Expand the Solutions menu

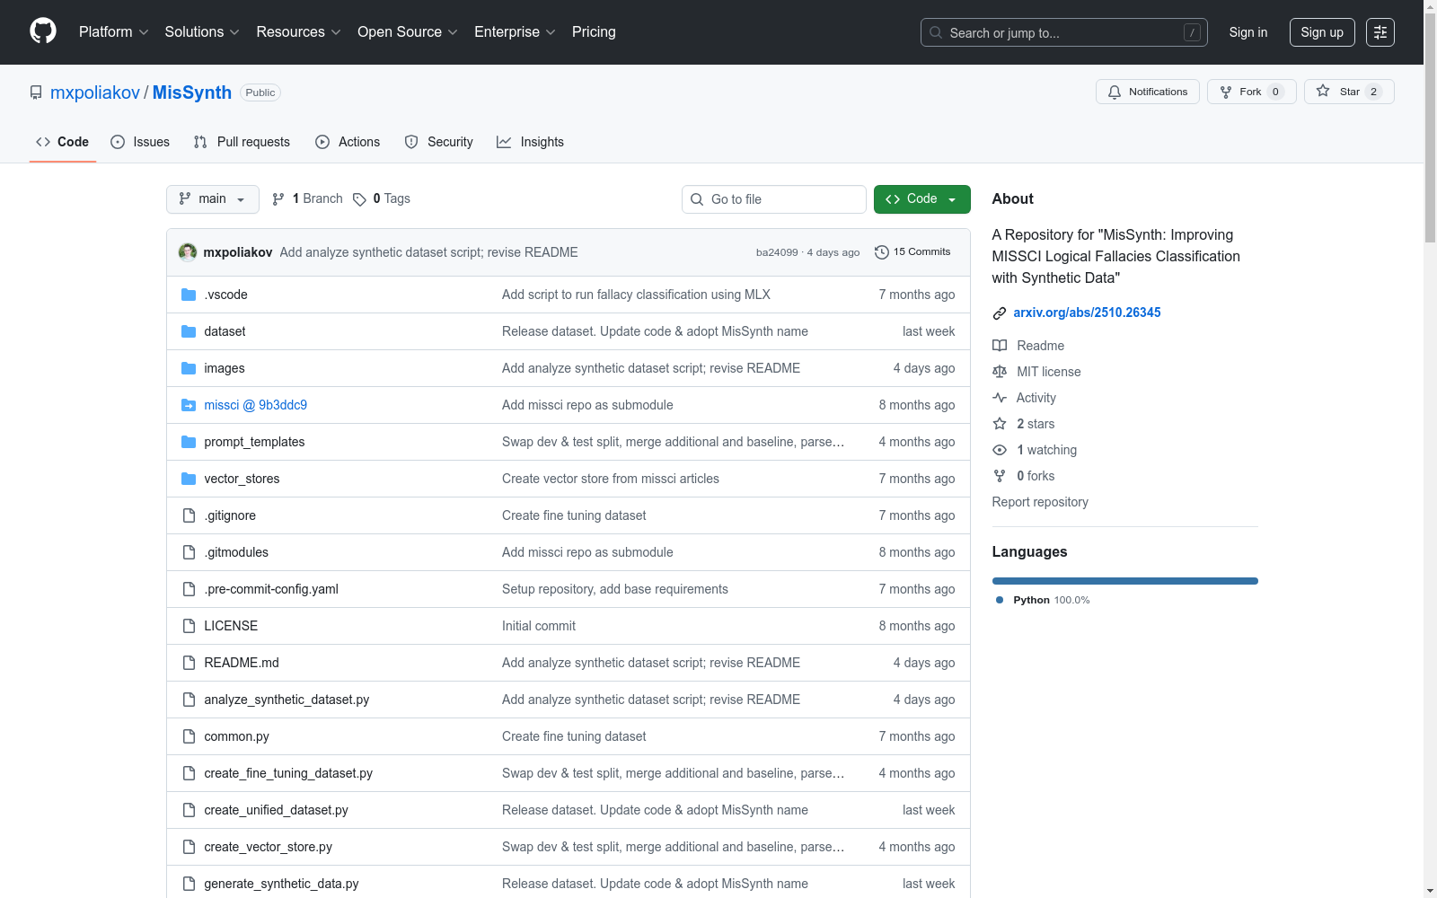point(202,32)
